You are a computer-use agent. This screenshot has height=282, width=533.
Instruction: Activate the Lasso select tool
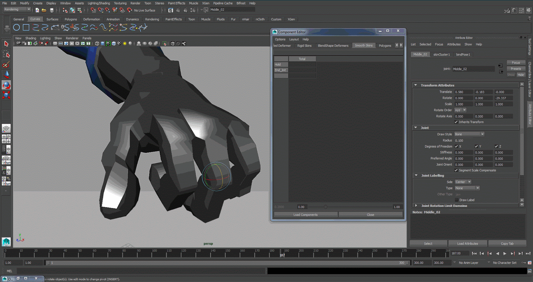click(6, 54)
